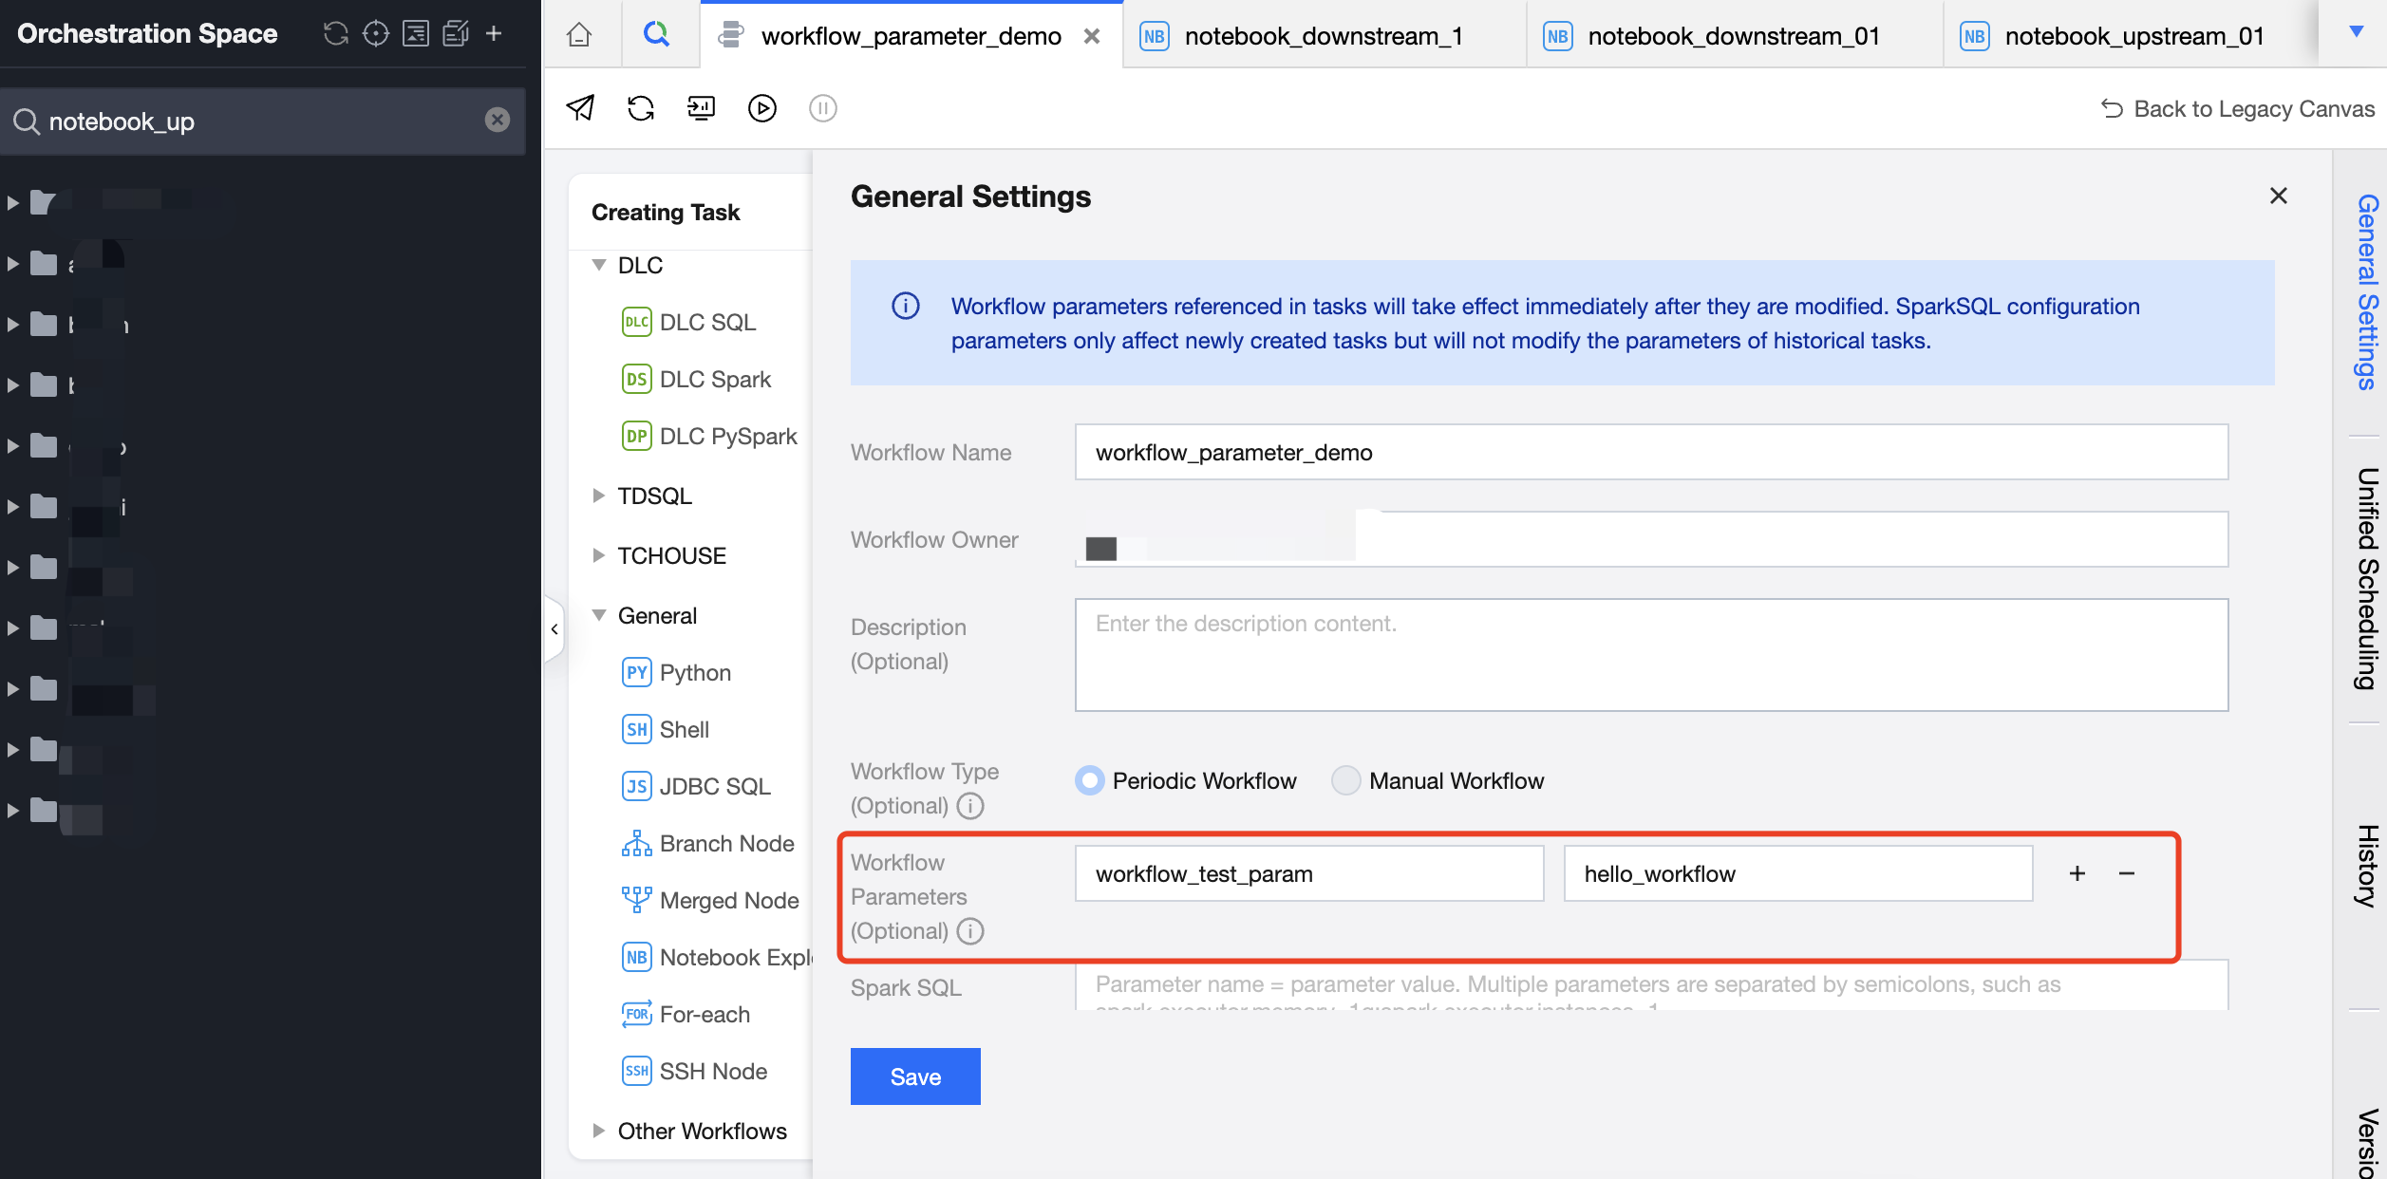Click Back to Legacy Canvas link
Image resolution: width=2387 pixels, height=1179 pixels.
tap(2239, 109)
